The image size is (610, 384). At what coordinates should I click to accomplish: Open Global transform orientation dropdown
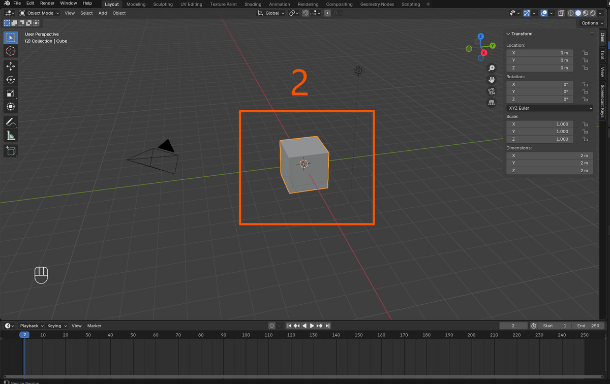[x=271, y=13]
